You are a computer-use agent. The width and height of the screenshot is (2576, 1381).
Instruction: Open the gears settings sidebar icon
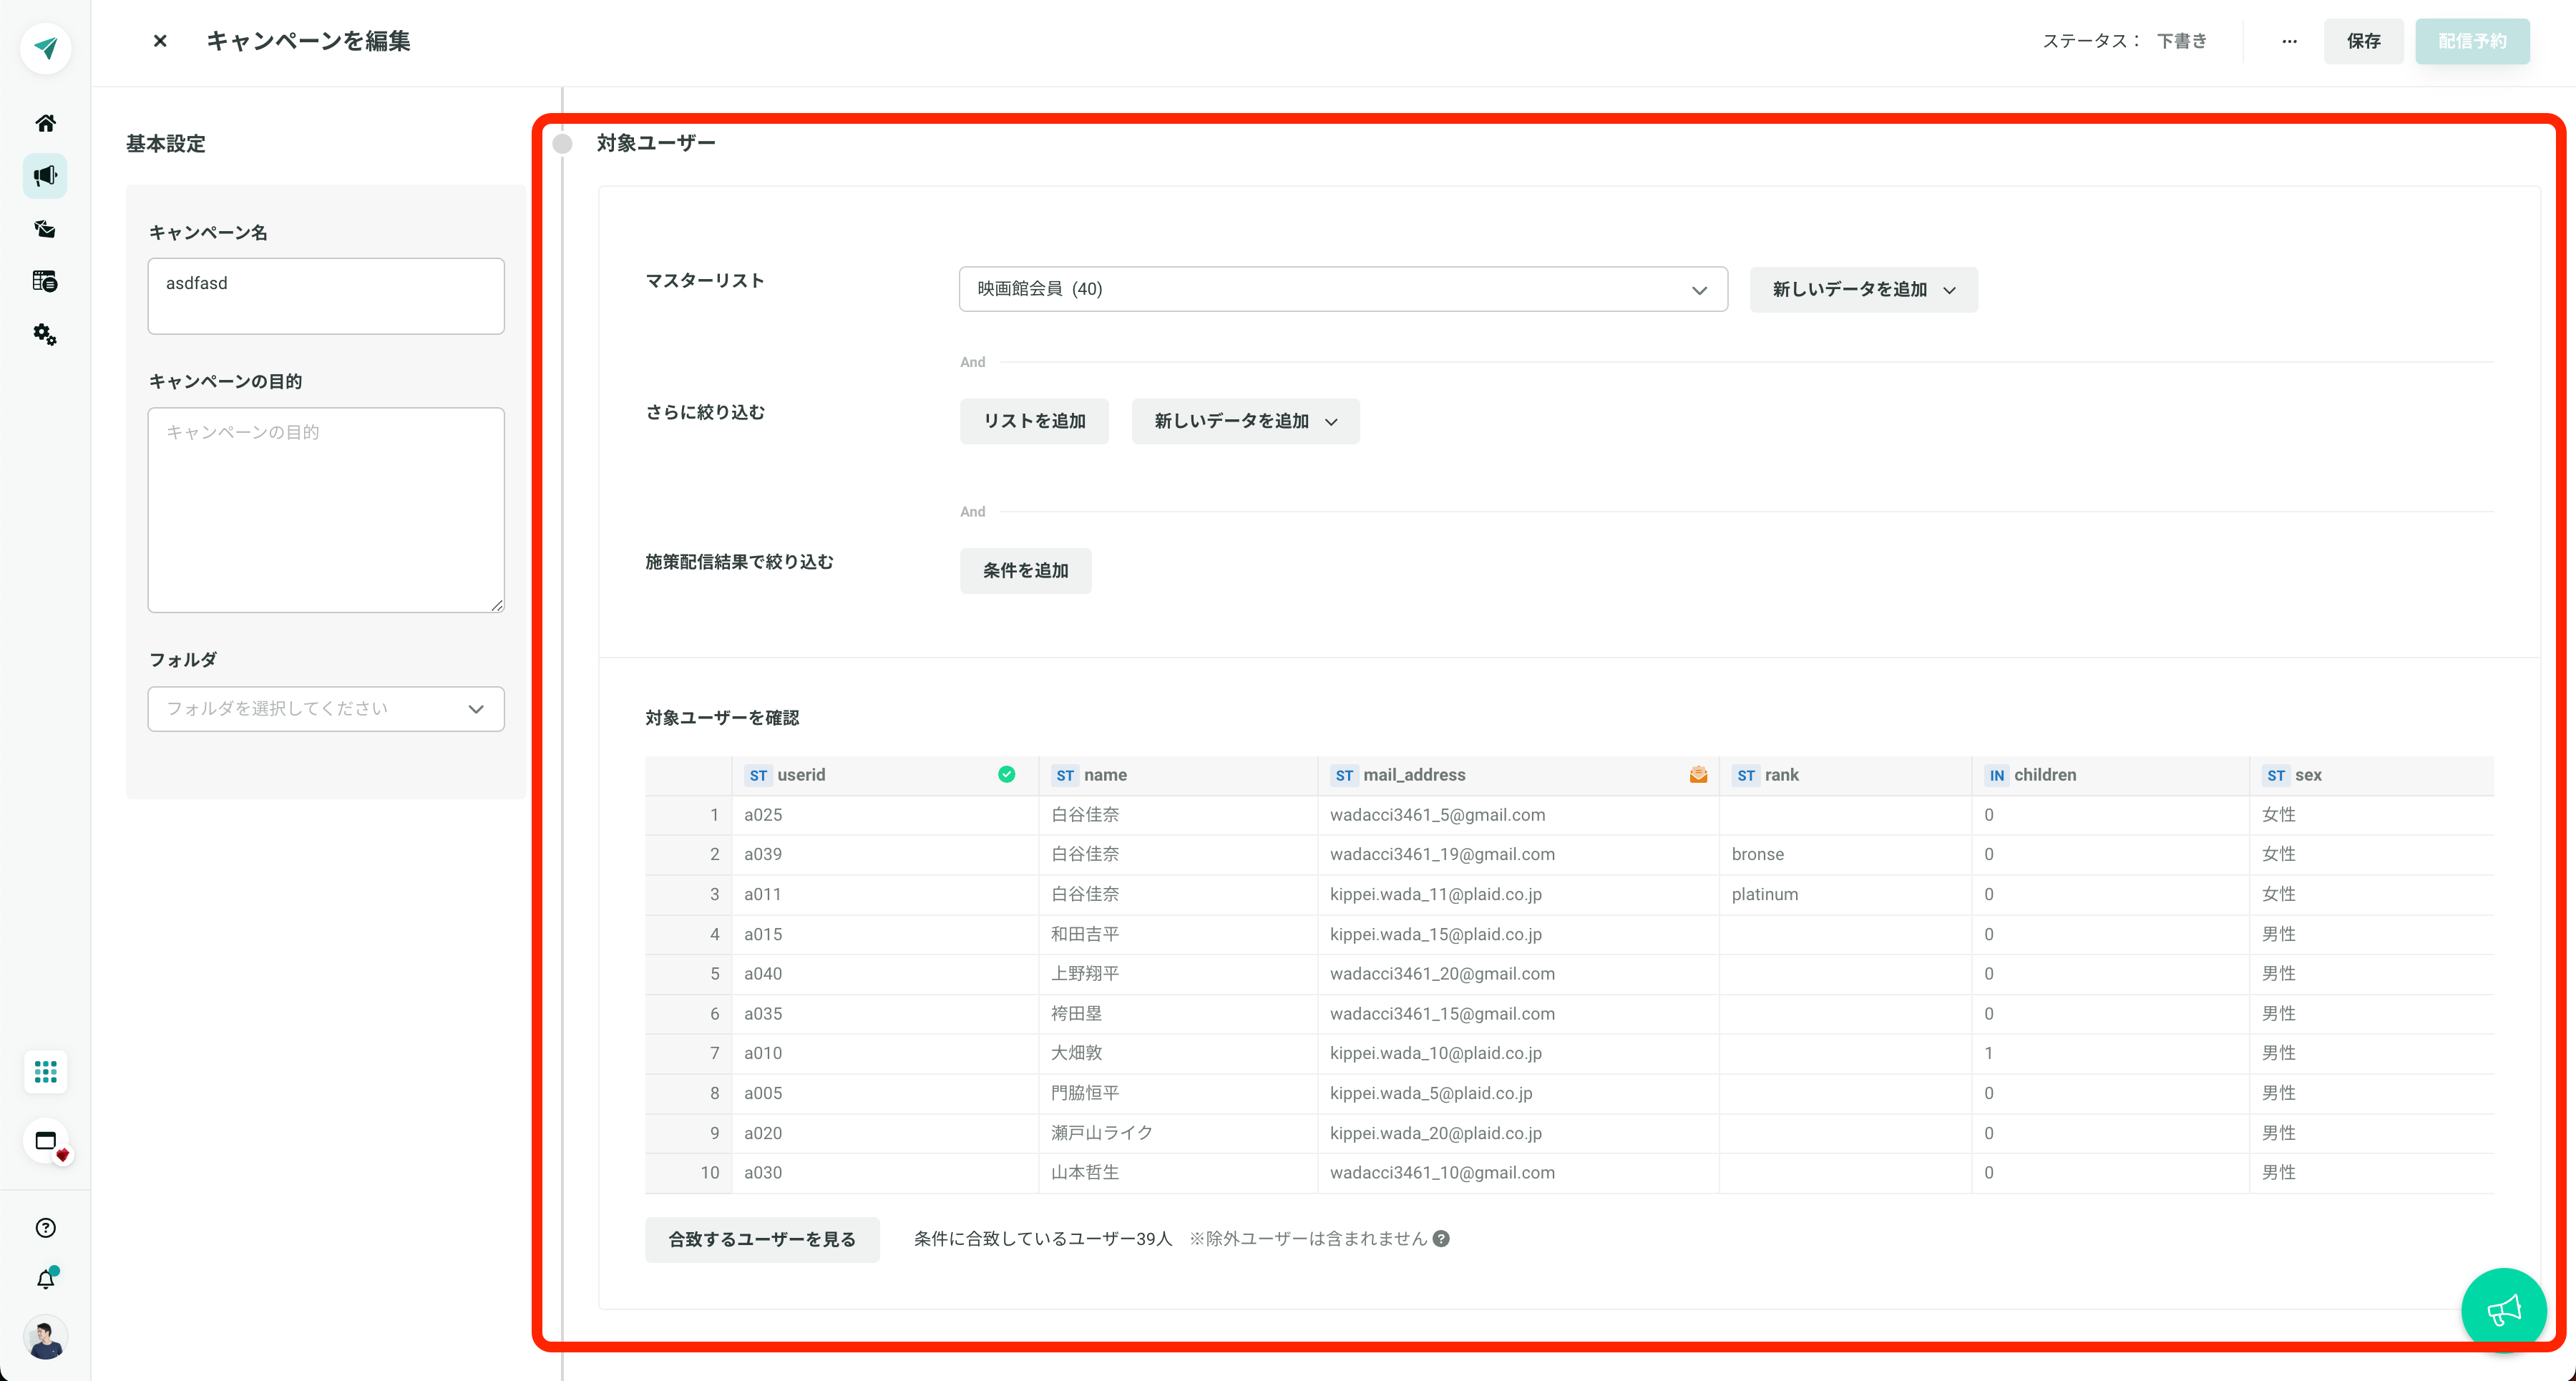click(x=45, y=334)
